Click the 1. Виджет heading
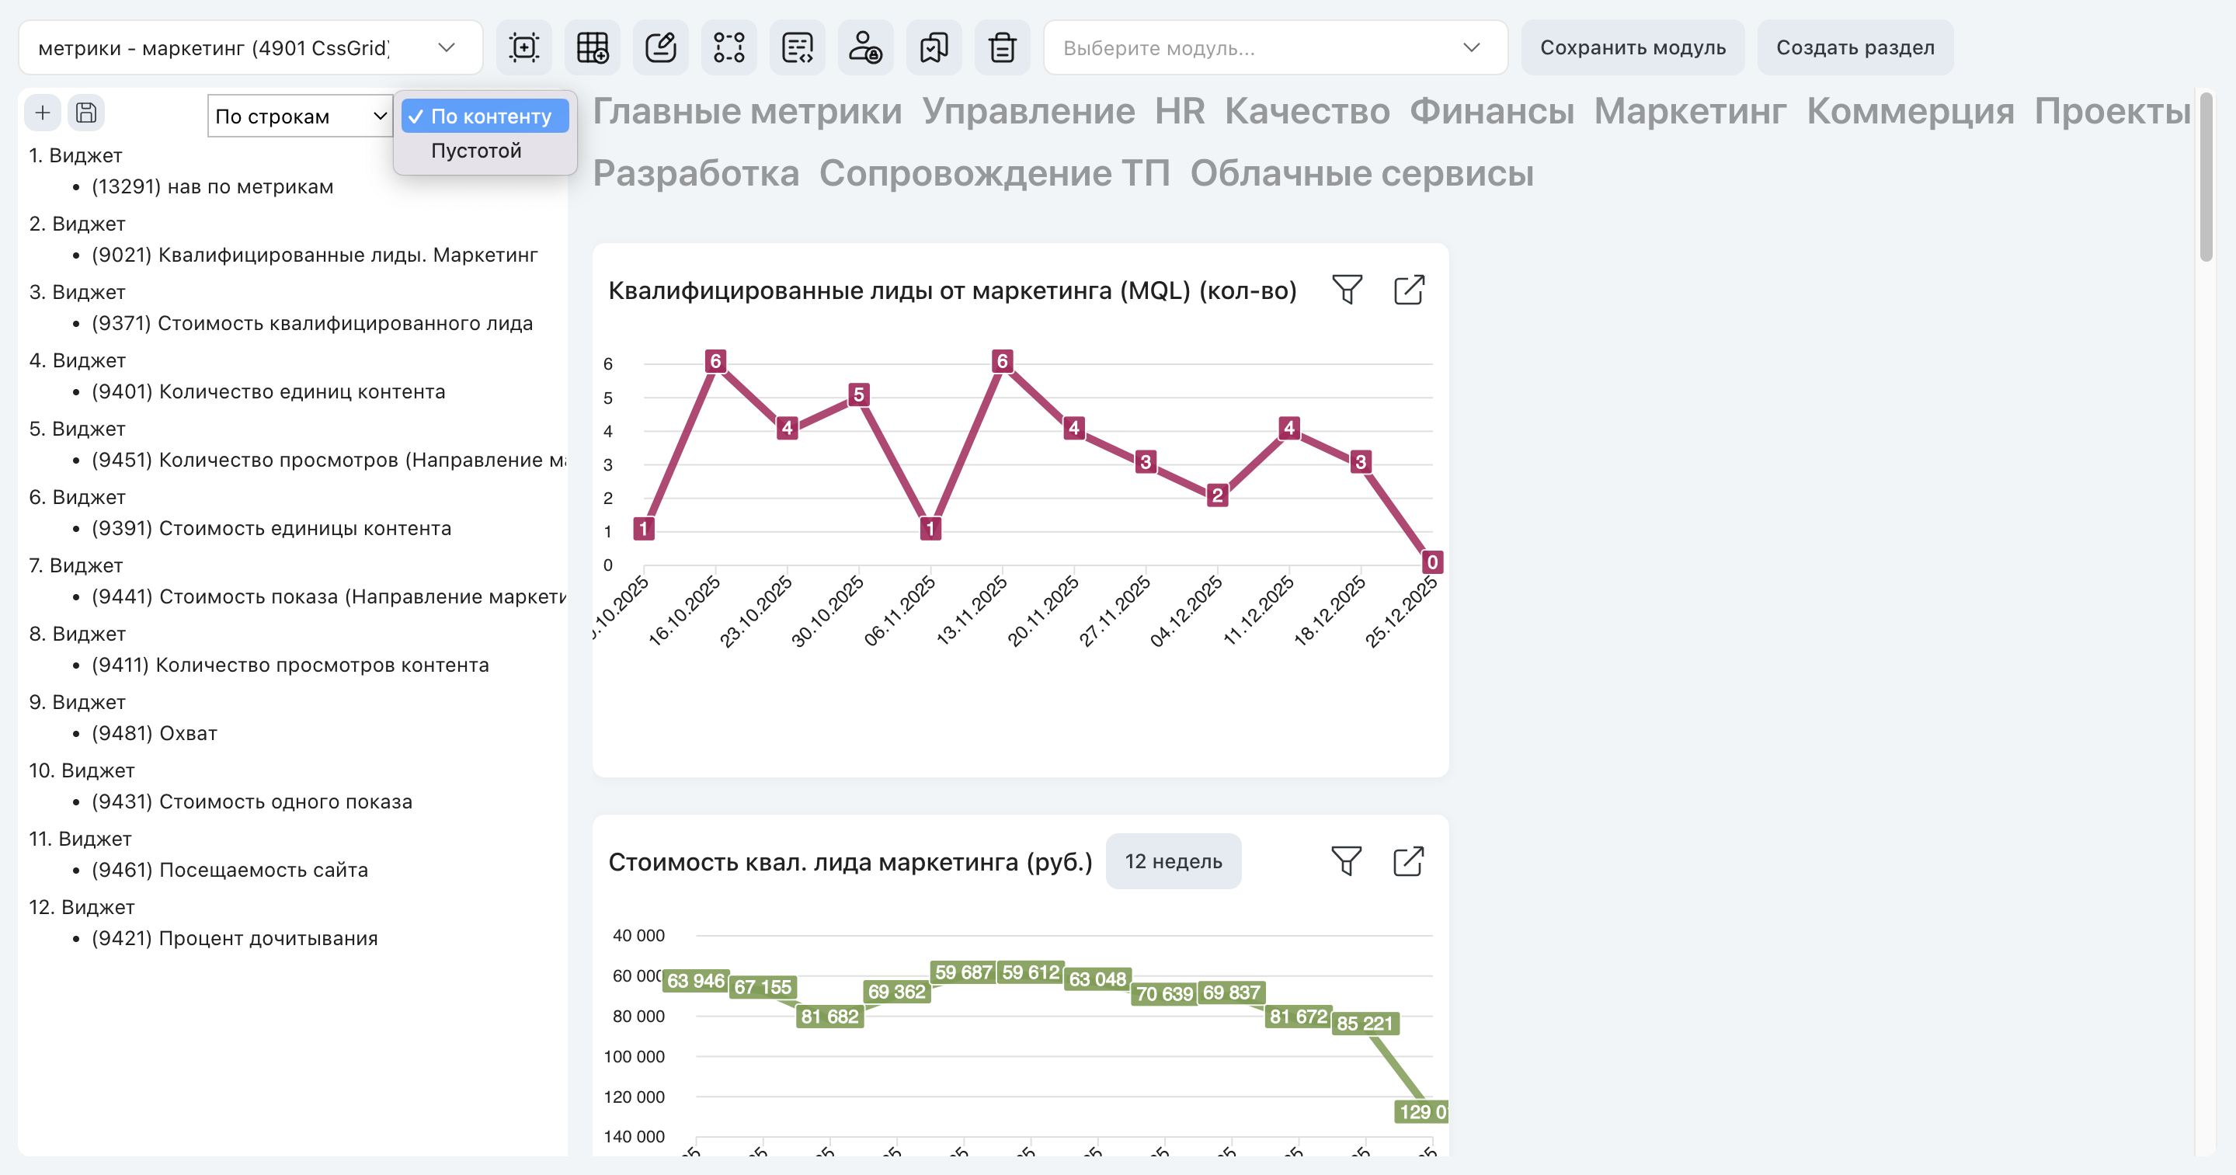This screenshot has height=1175, width=2236. point(75,155)
